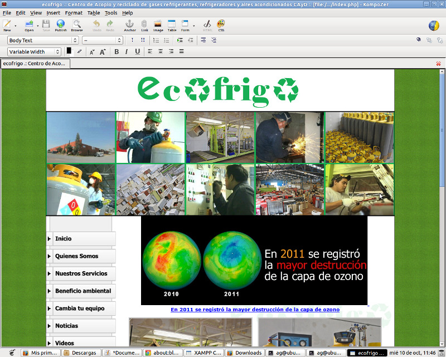Viewport: 446px width, 357px height.
Task: Click the Videos menu button
Action: pos(81,341)
